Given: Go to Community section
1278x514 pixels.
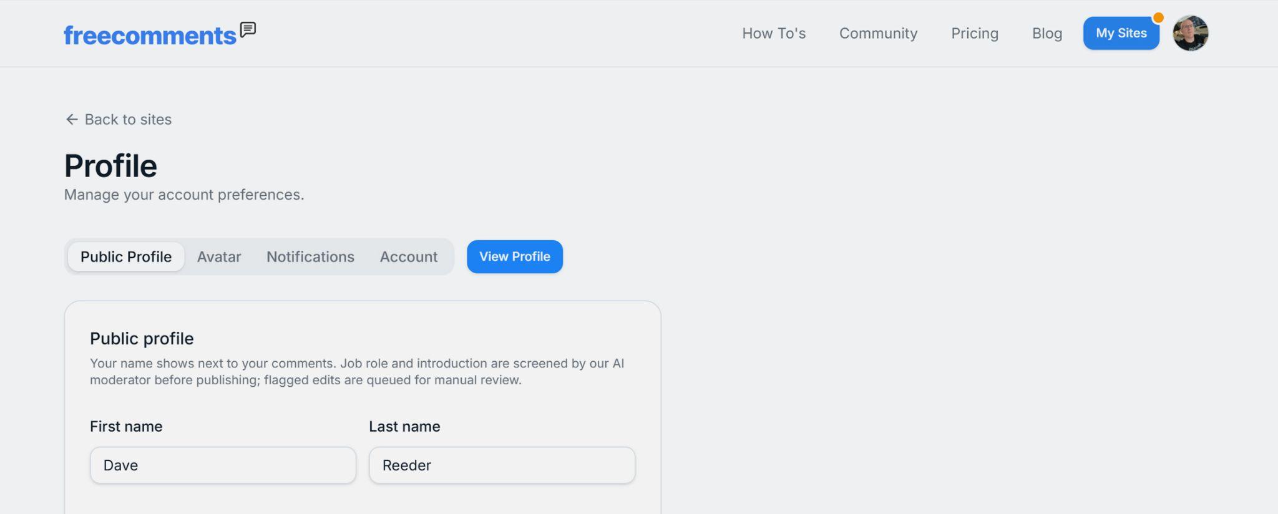Looking at the screenshot, I should click(878, 33).
